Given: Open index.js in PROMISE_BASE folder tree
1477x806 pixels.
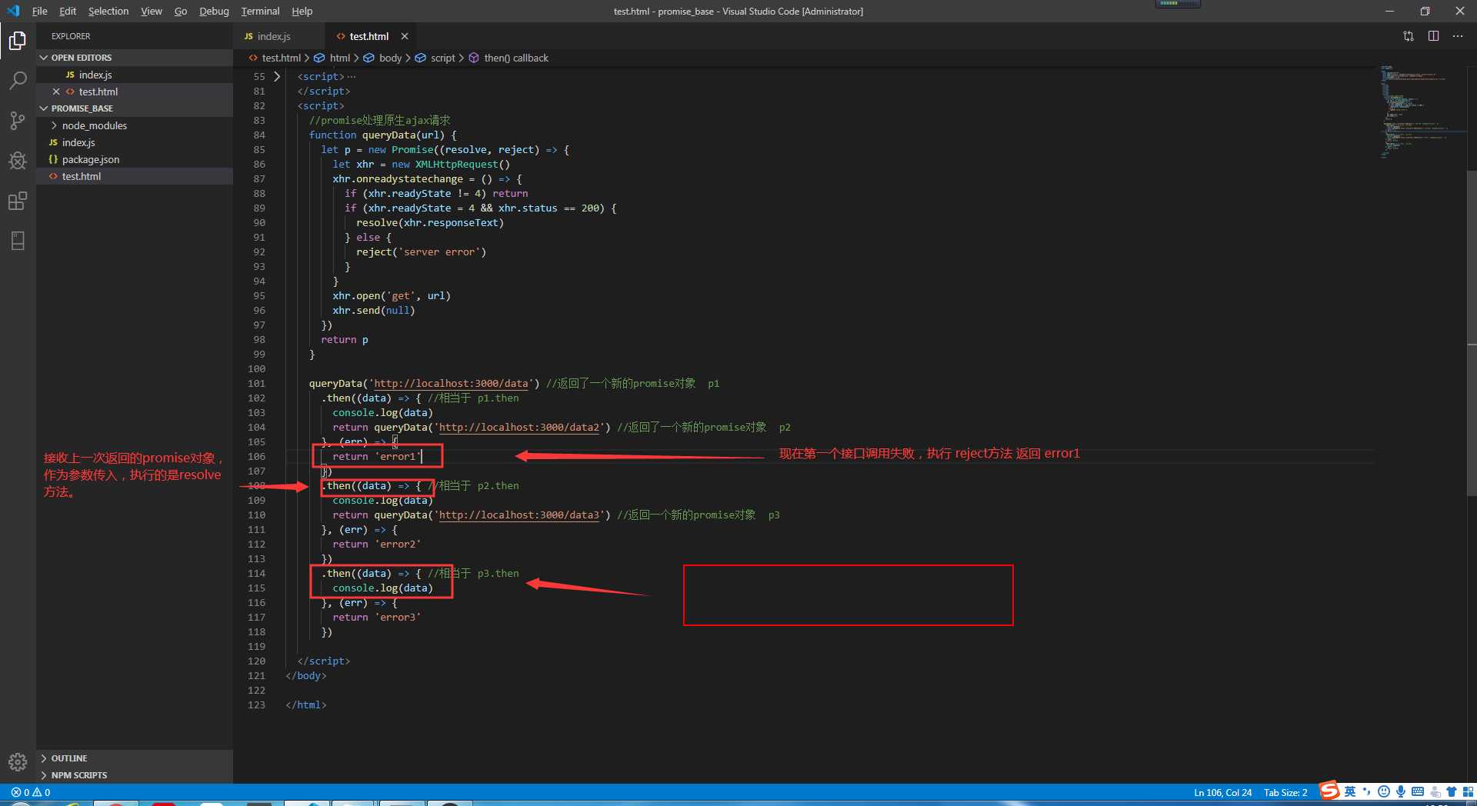Looking at the screenshot, I should 135,142.
